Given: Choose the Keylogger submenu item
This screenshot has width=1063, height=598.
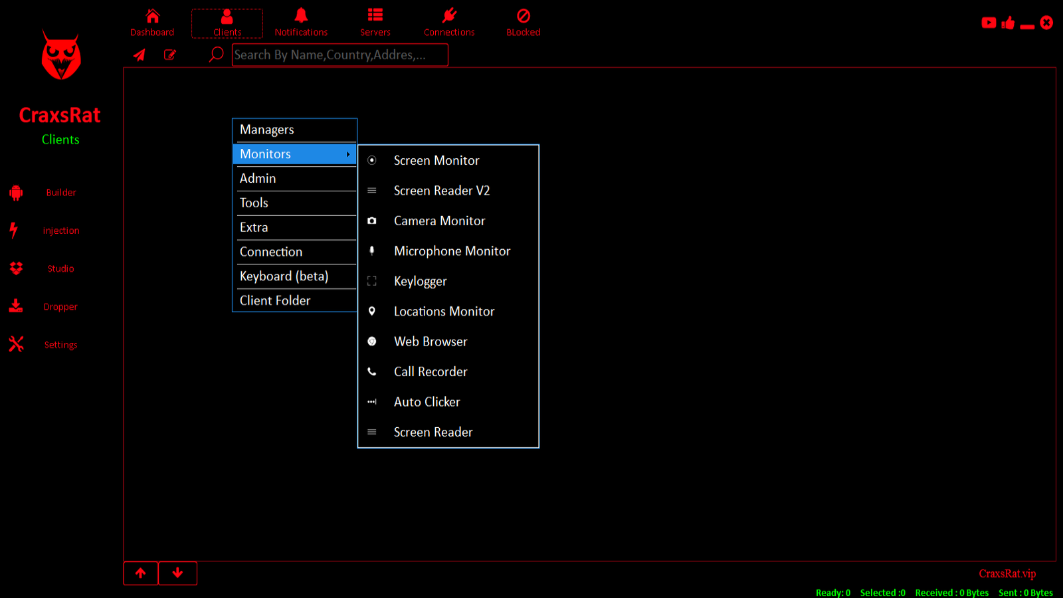Looking at the screenshot, I should (x=448, y=281).
